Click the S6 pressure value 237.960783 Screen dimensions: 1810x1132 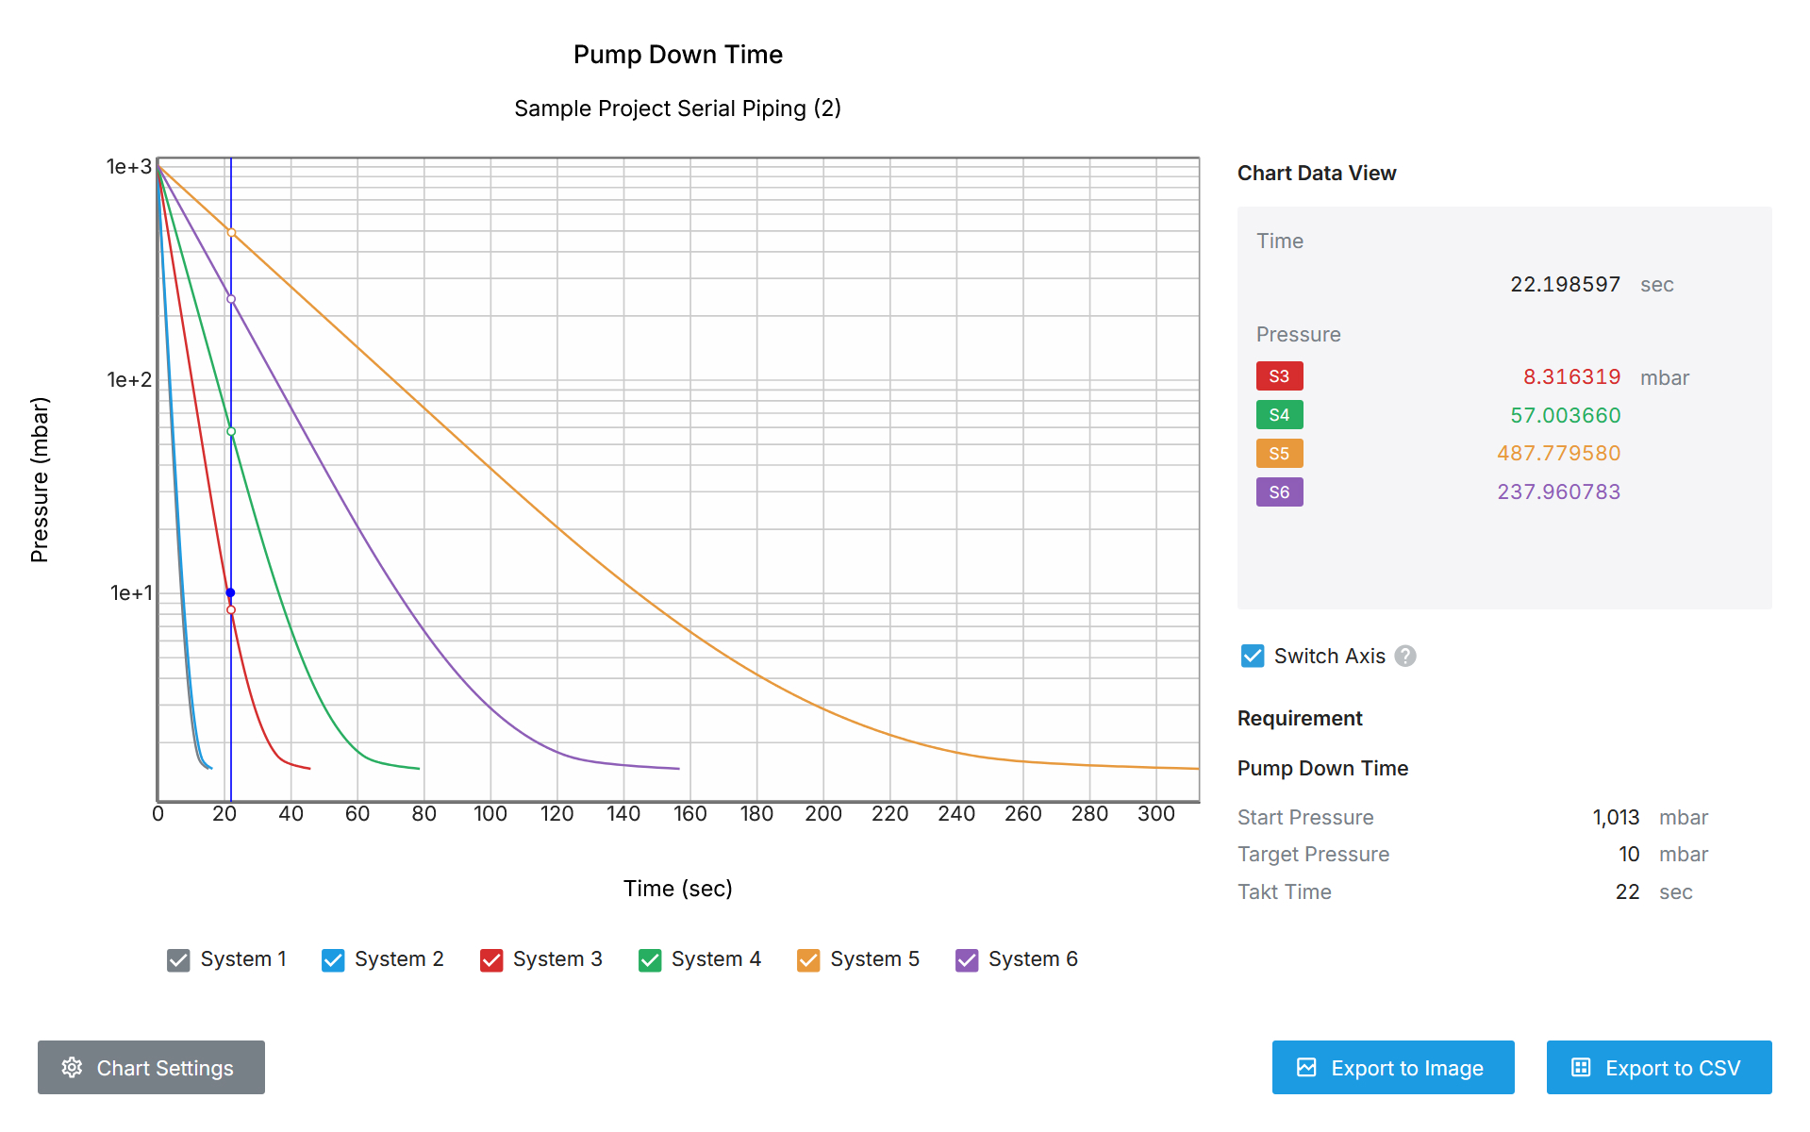point(1559,491)
